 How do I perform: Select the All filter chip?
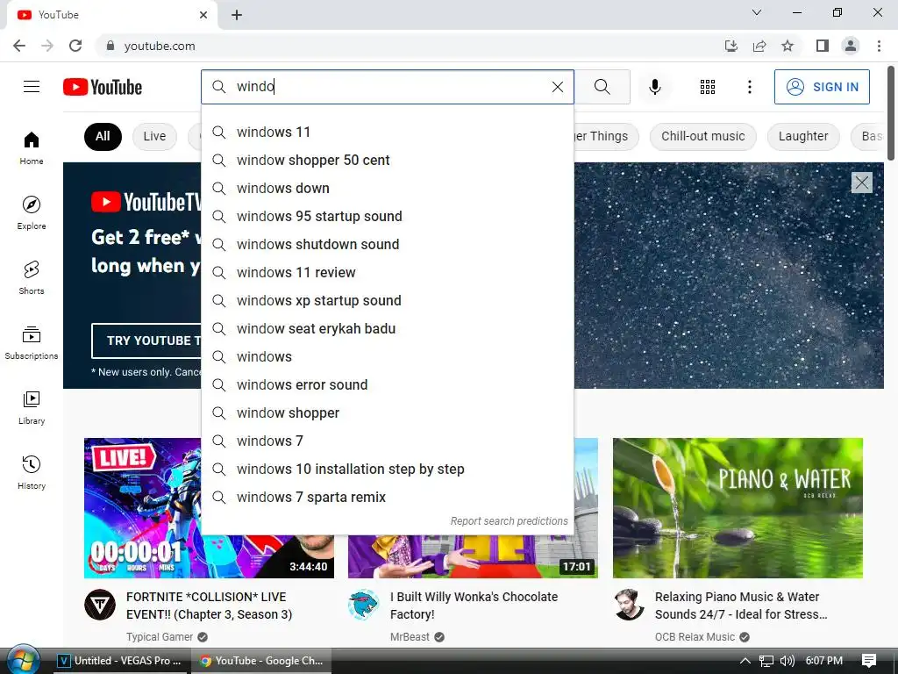[x=103, y=136]
